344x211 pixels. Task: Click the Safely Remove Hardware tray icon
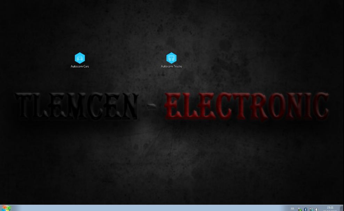coord(300,210)
